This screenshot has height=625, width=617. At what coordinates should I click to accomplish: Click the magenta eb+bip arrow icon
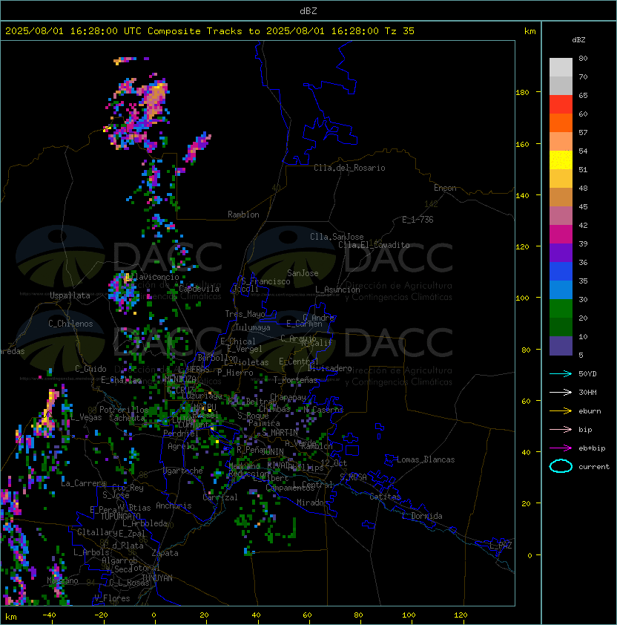[x=561, y=448]
